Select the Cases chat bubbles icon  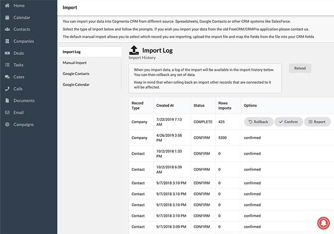pos(7,77)
